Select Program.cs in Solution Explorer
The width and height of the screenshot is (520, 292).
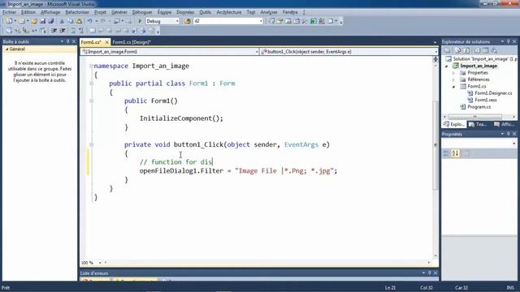point(479,107)
